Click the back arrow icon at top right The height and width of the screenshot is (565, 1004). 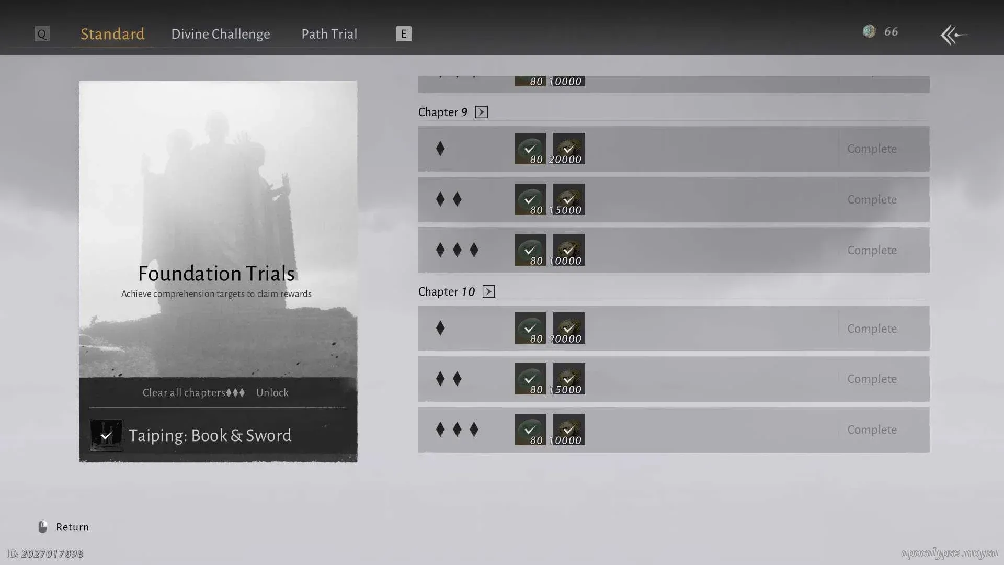(953, 35)
